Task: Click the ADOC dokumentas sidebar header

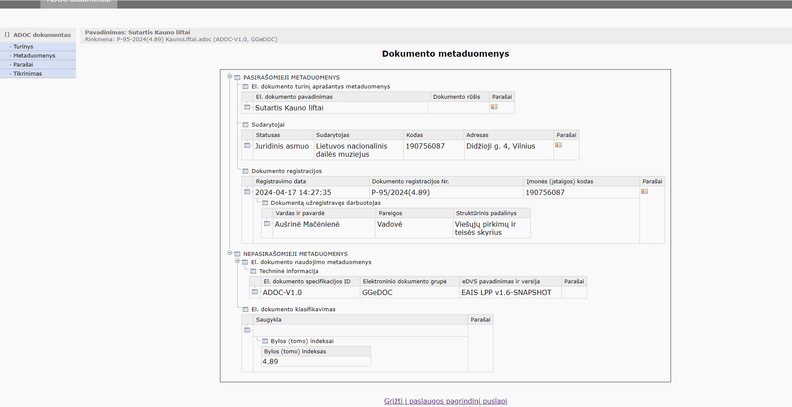Action: click(x=42, y=35)
